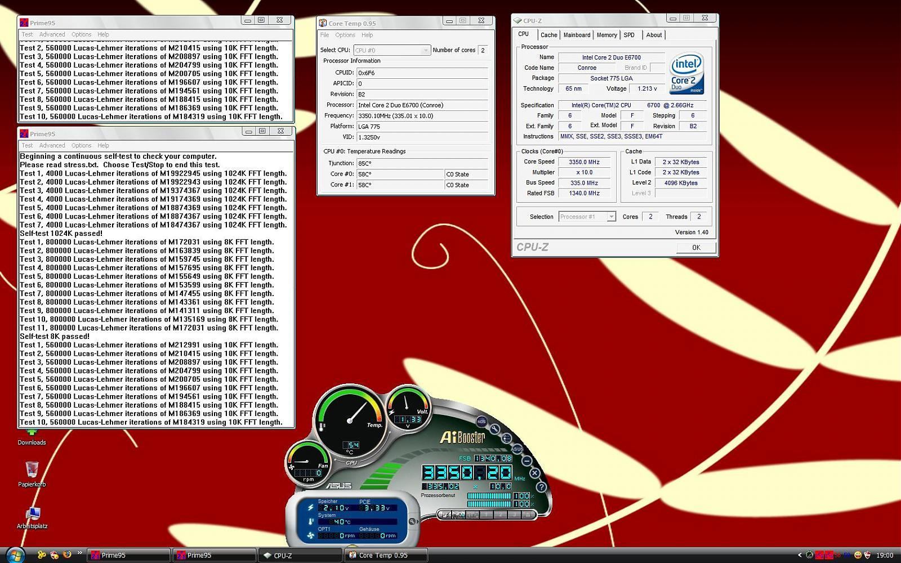Image resolution: width=901 pixels, height=563 pixels.
Task: Open Help menu in upper Prime95 window
Action: (x=103, y=34)
